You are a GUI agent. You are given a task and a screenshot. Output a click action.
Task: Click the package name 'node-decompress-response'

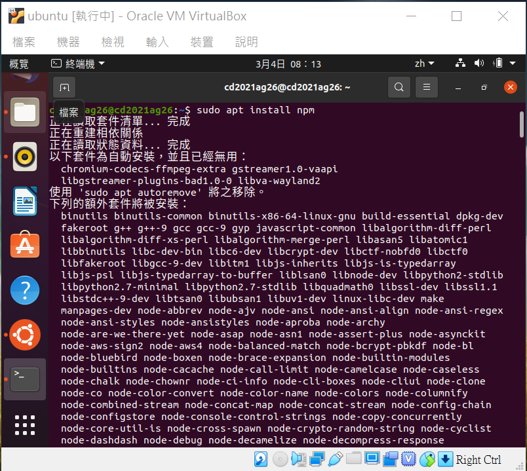click(374, 440)
